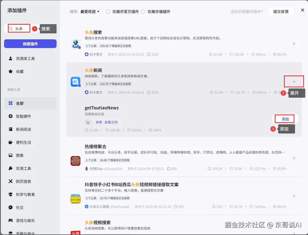Favorite 头条搜索 via its star icon
The height and width of the screenshot is (235, 308).
pyautogui.click(x=149, y=54)
